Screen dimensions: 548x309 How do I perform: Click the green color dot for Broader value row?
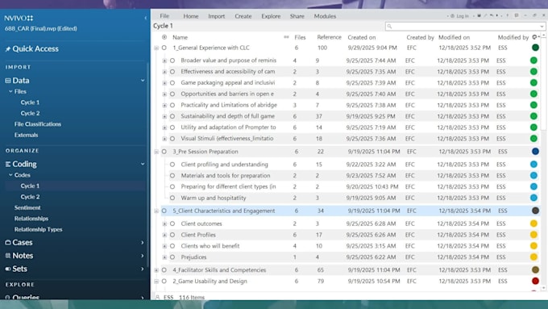(x=533, y=61)
